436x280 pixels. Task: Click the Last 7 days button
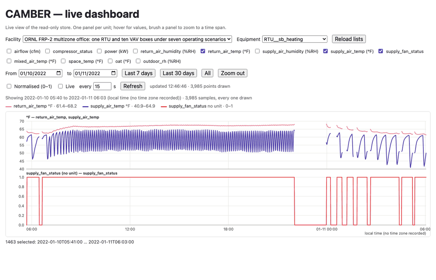point(139,73)
